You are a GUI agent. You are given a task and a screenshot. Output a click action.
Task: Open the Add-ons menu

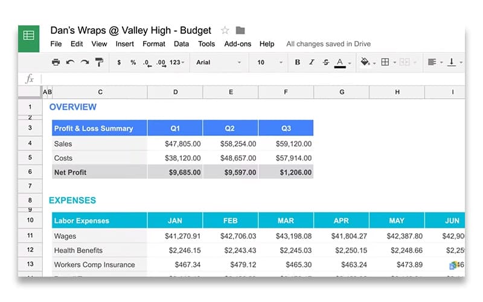click(237, 43)
